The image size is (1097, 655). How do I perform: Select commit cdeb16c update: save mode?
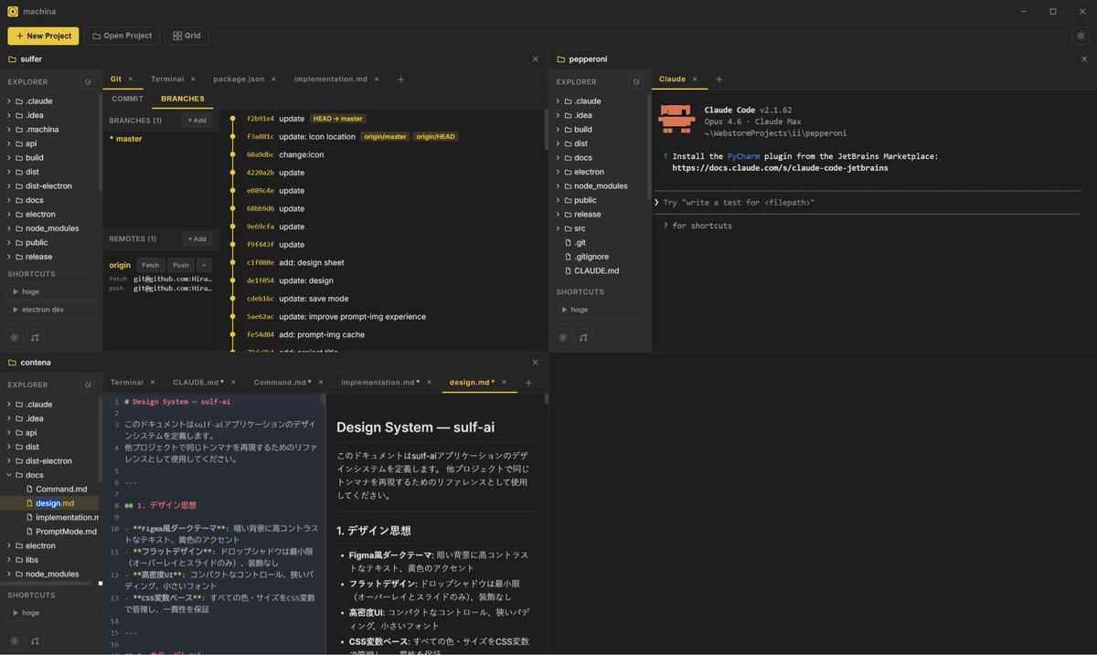pos(384,299)
